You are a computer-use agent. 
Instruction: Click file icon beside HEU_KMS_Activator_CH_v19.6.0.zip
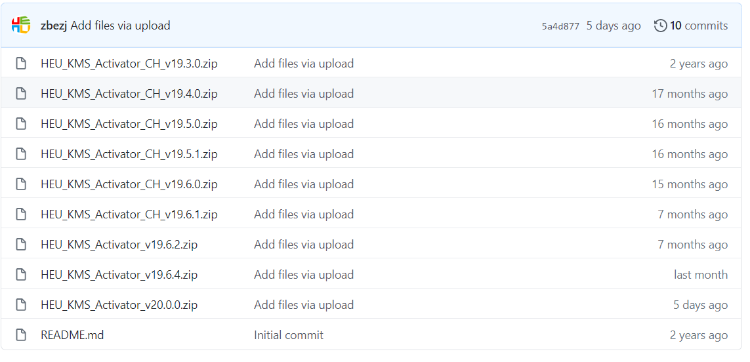[x=20, y=184]
